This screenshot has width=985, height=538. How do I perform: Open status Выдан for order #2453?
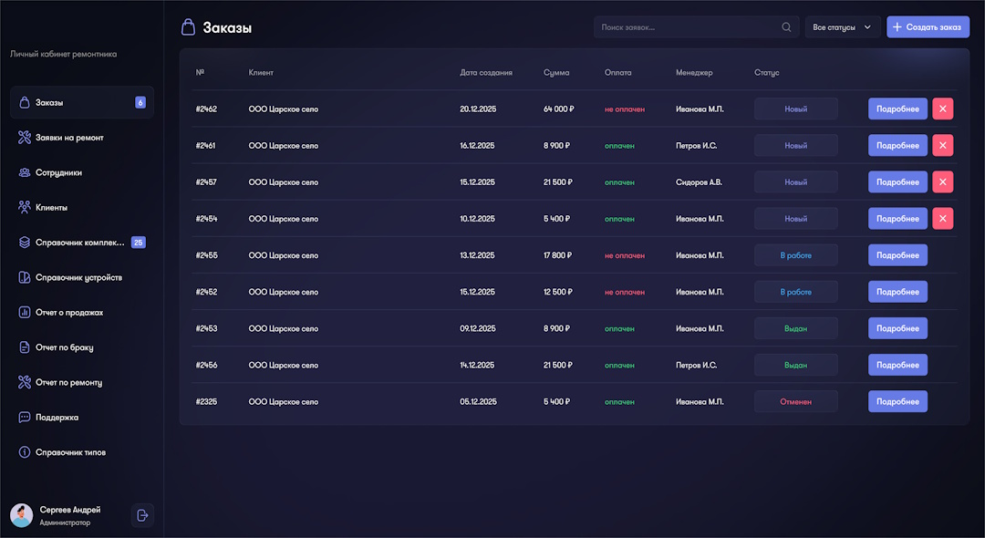click(796, 328)
